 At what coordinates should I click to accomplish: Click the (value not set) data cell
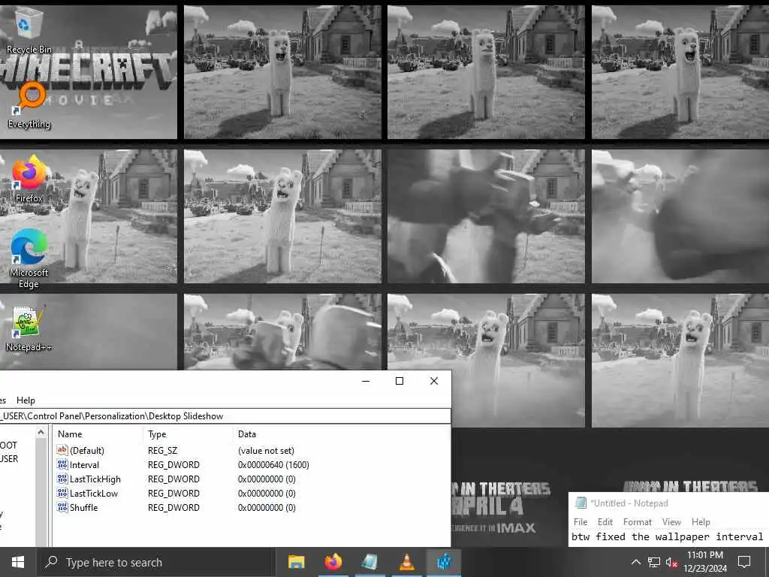coord(266,451)
